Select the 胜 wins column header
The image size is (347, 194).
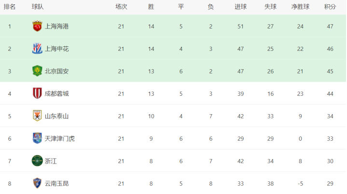[152, 7]
